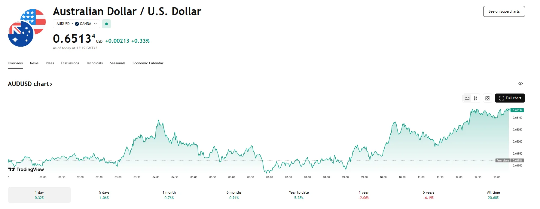This screenshot has height=209, width=540.
Task: Switch to the Technicals tab
Action: [94, 63]
